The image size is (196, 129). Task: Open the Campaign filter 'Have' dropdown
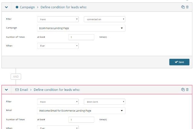coord(58,19)
